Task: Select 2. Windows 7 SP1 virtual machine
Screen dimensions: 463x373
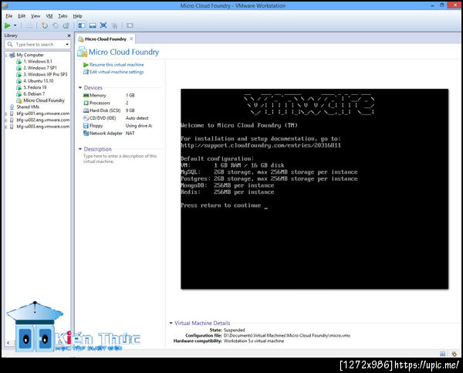Action: pyautogui.click(x=40, y=68)
